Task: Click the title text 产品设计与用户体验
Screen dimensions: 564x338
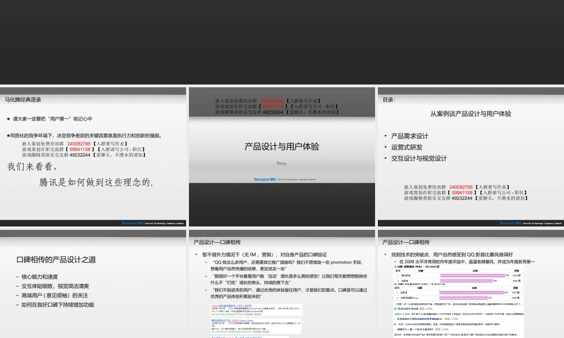Action: coord(281,146)
